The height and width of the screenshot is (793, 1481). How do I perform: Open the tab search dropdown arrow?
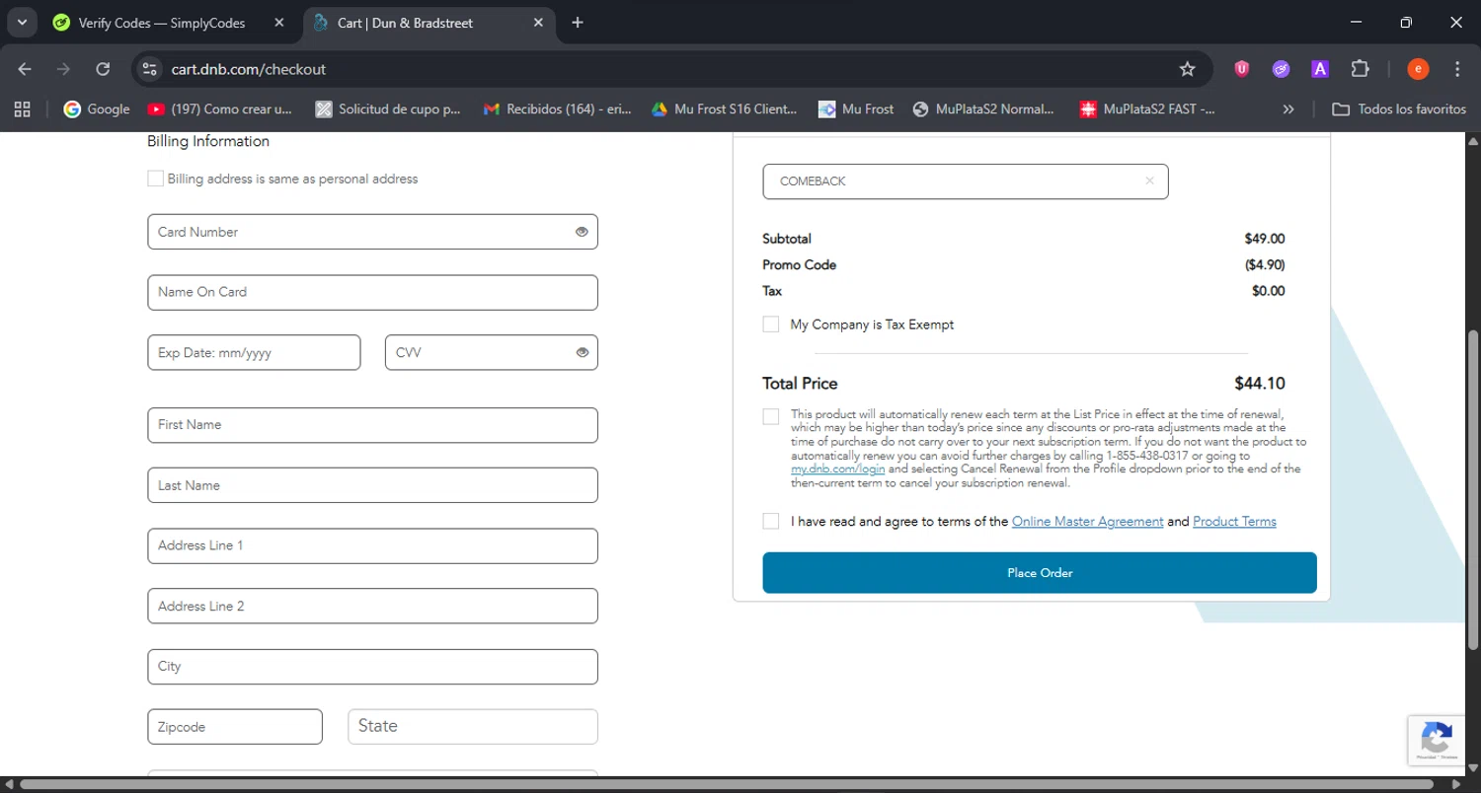[x=22, y=23]
